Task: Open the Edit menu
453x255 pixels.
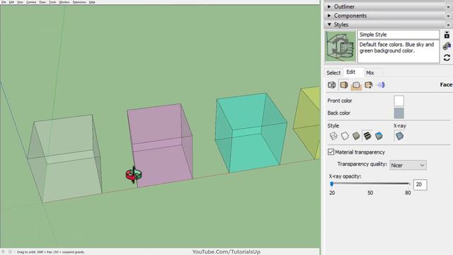Action: pyautogui.click(x=11, y=2)
